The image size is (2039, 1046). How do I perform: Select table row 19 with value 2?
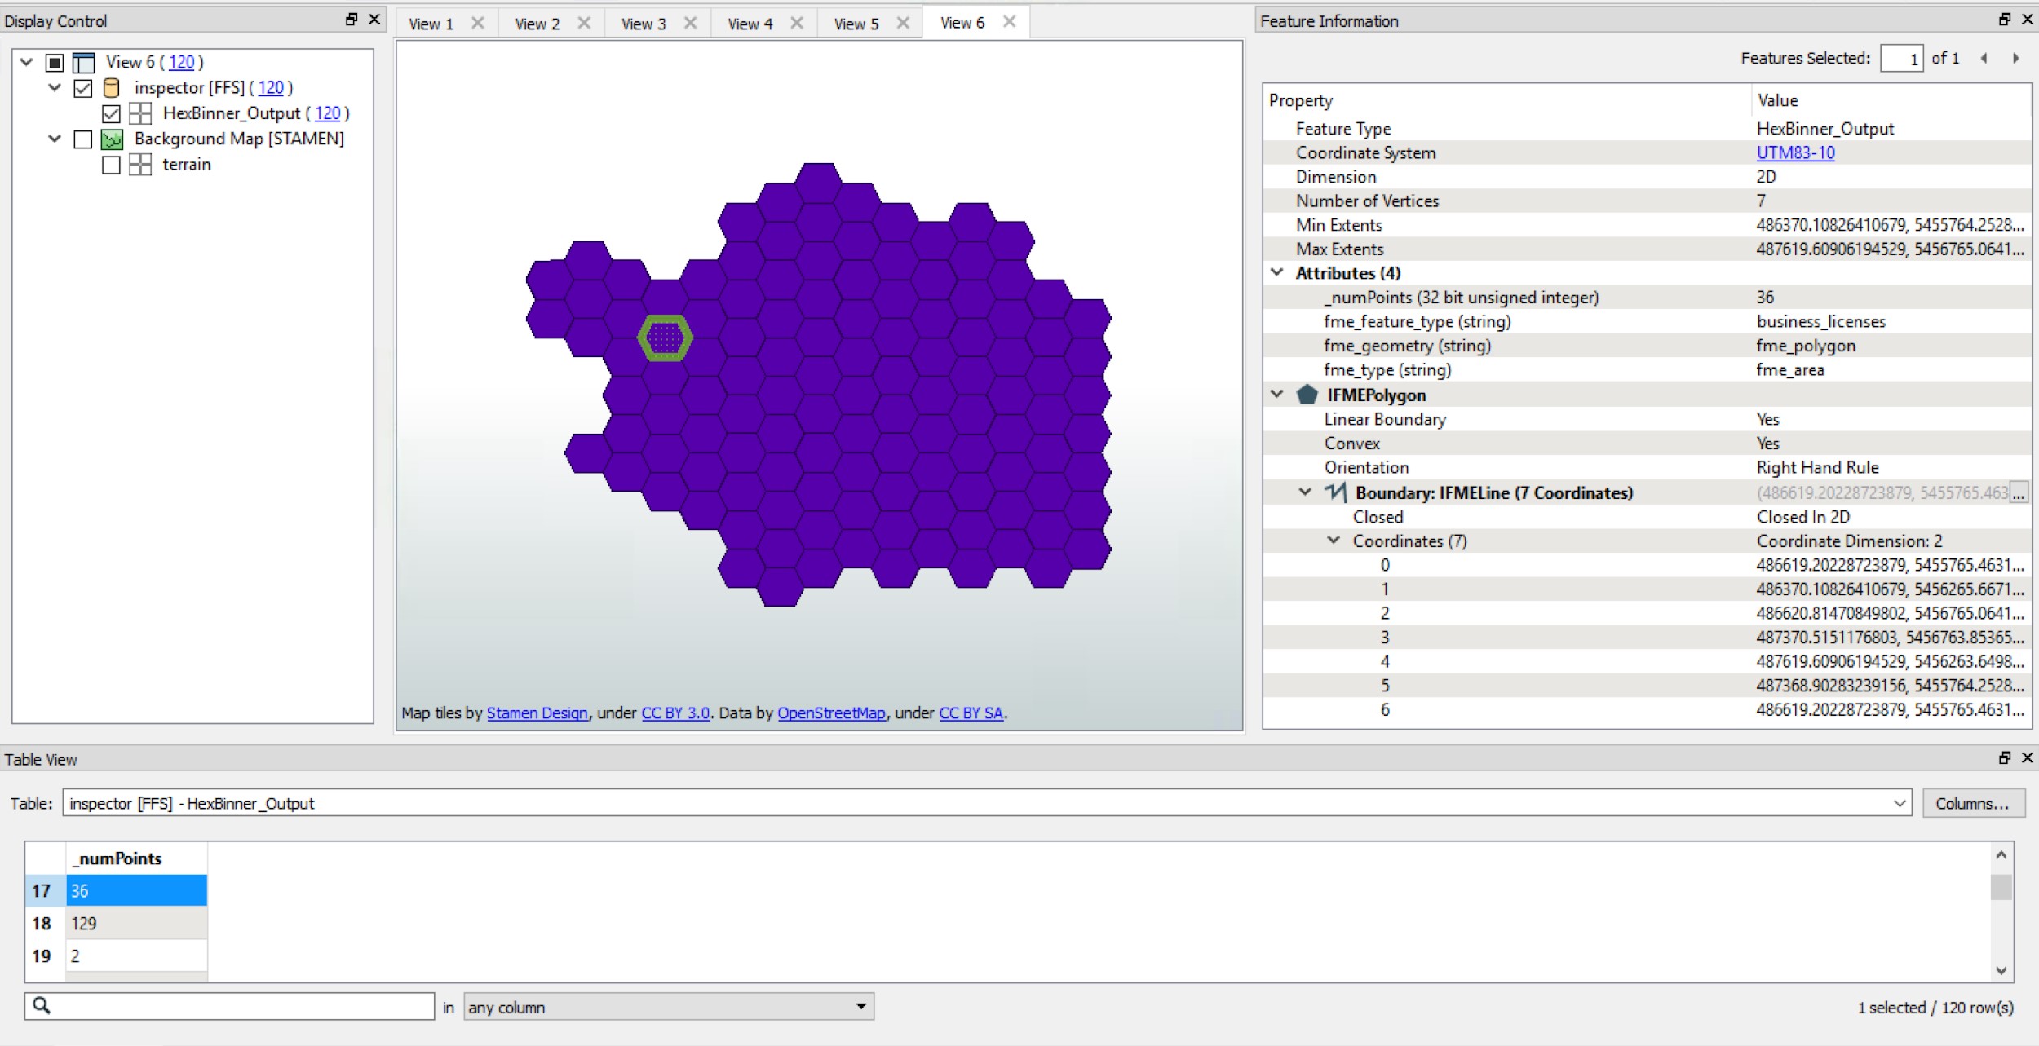[136, 956]
